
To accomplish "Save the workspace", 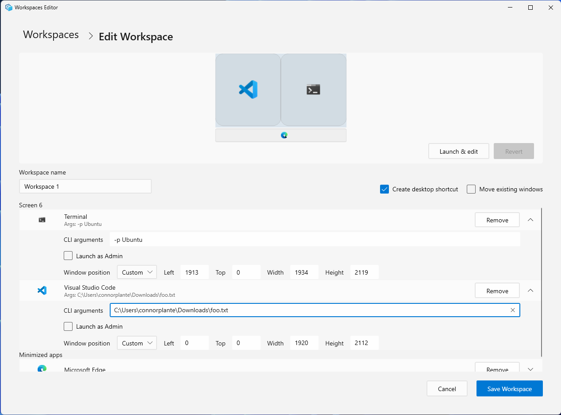I will 509,388.
